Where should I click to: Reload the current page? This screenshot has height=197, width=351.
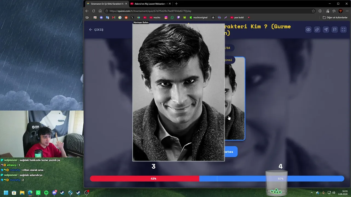pyautogui.click(x=94, y=11)
